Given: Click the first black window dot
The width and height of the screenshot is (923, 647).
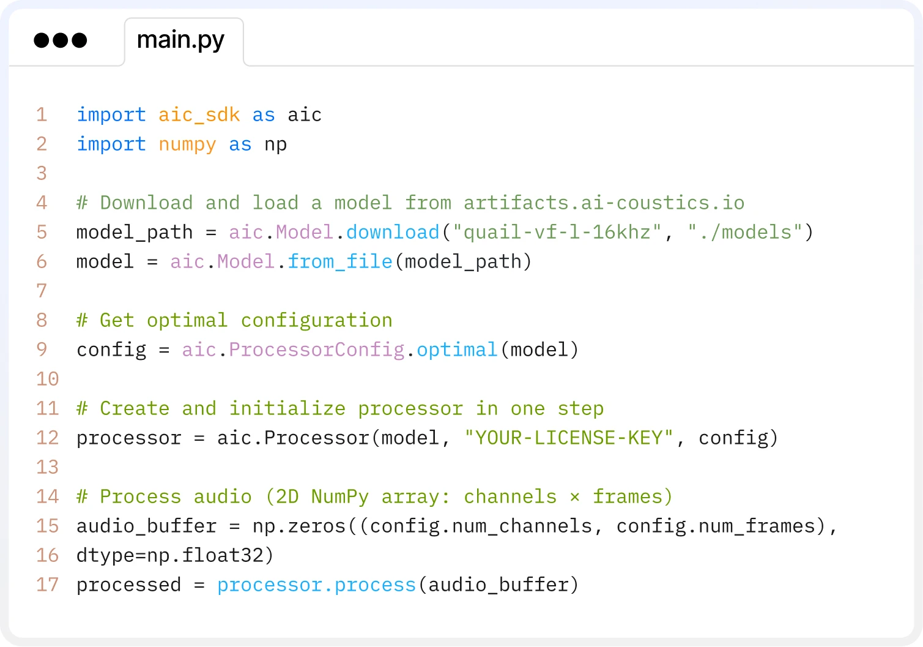Looking at the screenshot, I should [42, 40].
